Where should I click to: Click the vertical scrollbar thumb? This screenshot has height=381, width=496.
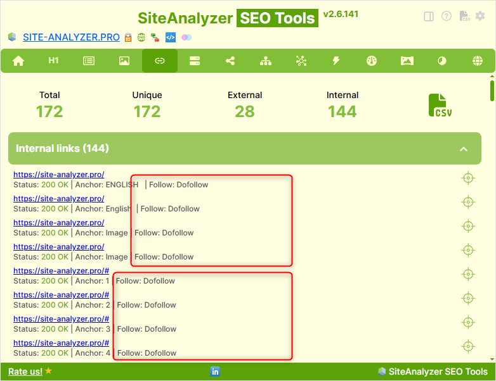coord(492,91)
